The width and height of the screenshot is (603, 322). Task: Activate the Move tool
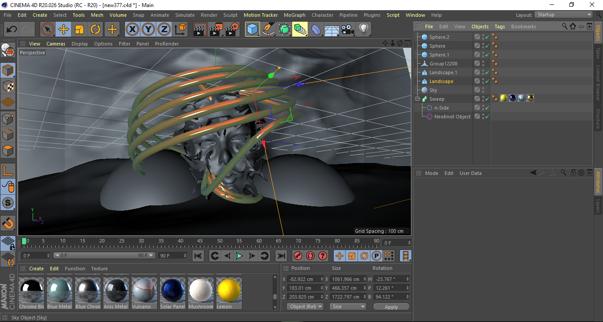[x=64, y=30]
